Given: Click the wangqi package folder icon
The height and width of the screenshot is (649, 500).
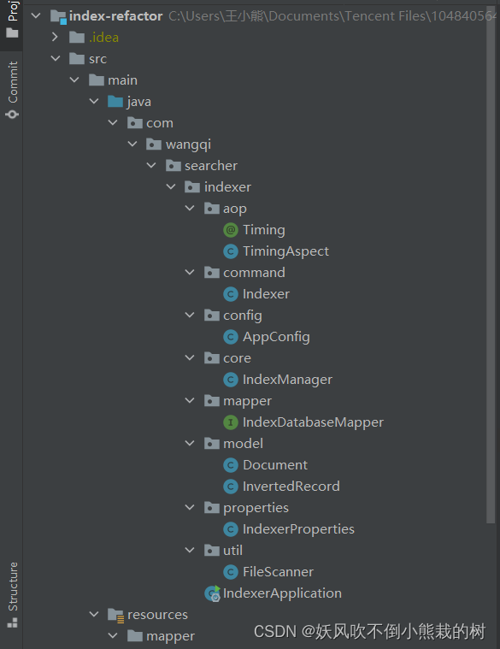Looking at the screenshot, I should click(x=154, y=144).
